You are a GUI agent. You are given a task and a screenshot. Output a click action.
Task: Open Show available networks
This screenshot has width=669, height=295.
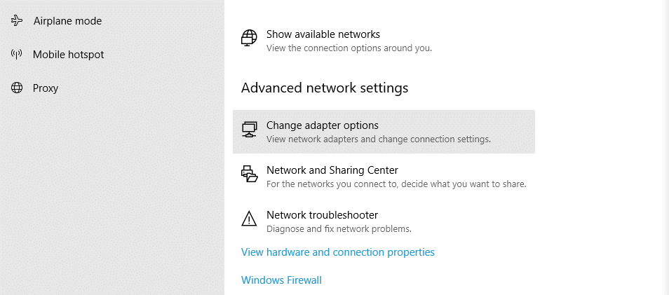(323, 34)
